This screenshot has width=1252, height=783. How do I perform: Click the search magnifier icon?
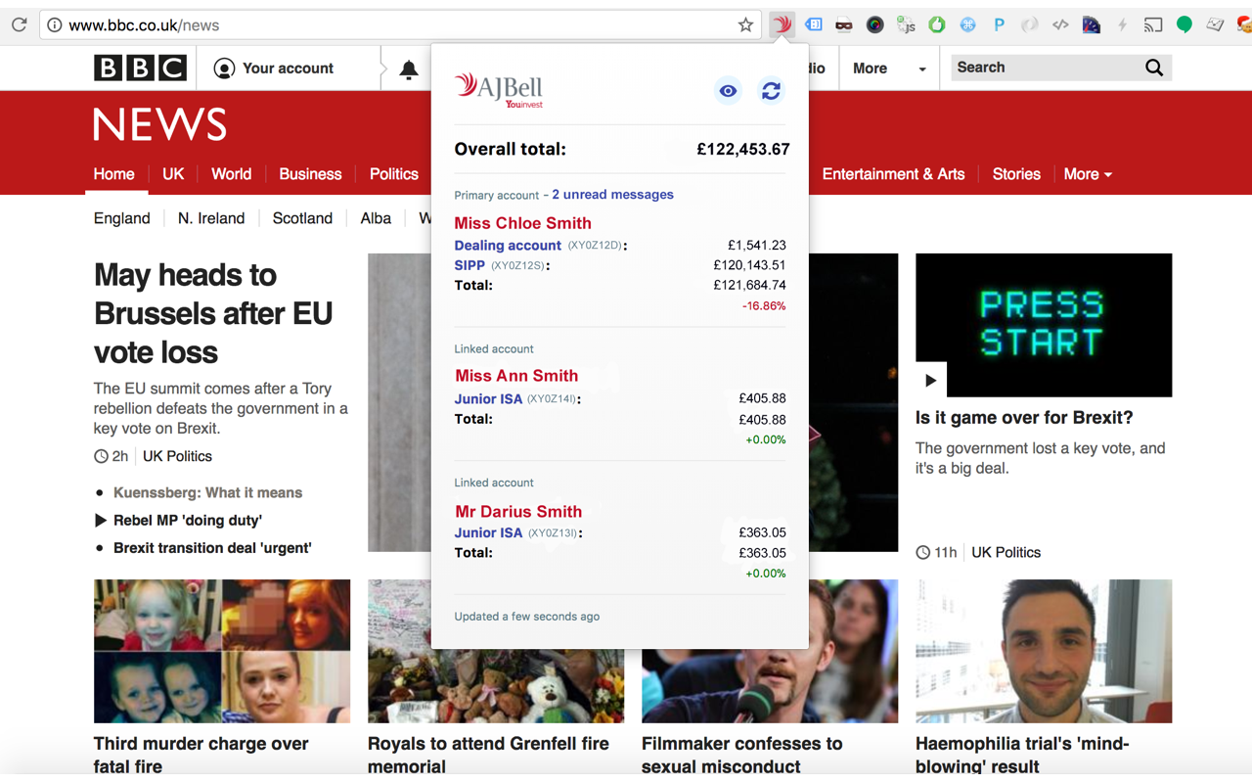[1154, 68]
